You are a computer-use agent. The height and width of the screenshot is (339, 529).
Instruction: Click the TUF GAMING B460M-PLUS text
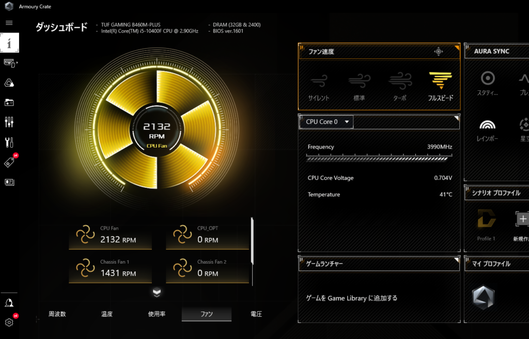click(131, 25)
